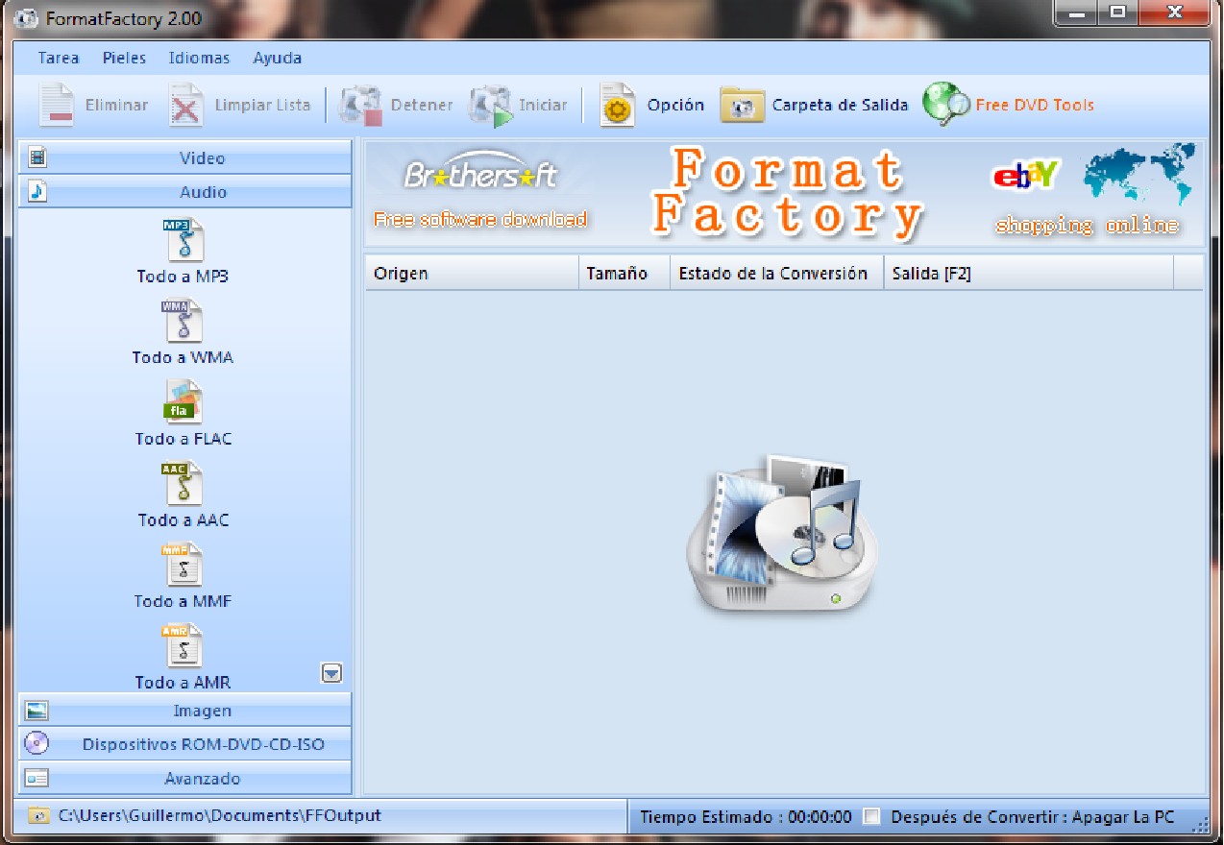The width and height of the screenshot is (1224, 845).
Task: Click the Todo a WMA label
Action: [183, 357]
